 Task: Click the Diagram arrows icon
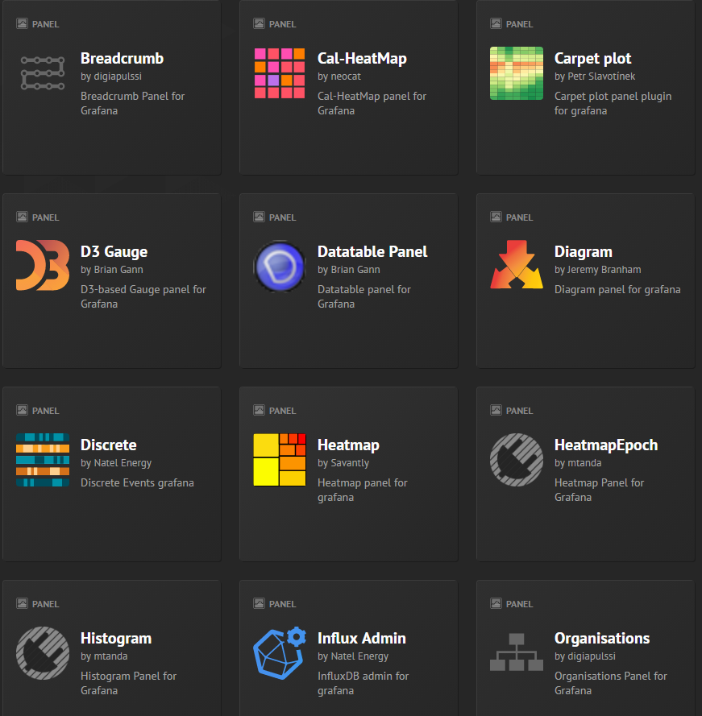pyautogui.click(x=517, y=264)
